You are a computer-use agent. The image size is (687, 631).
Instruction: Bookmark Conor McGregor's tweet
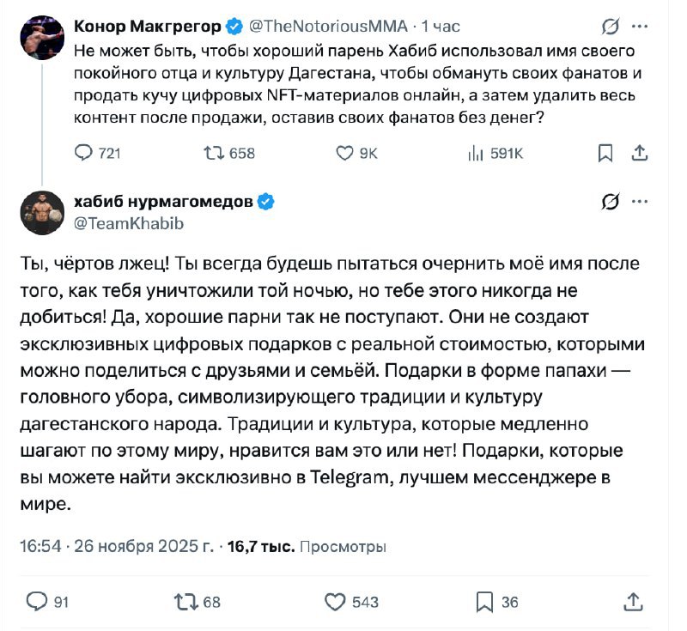[606, 151]
